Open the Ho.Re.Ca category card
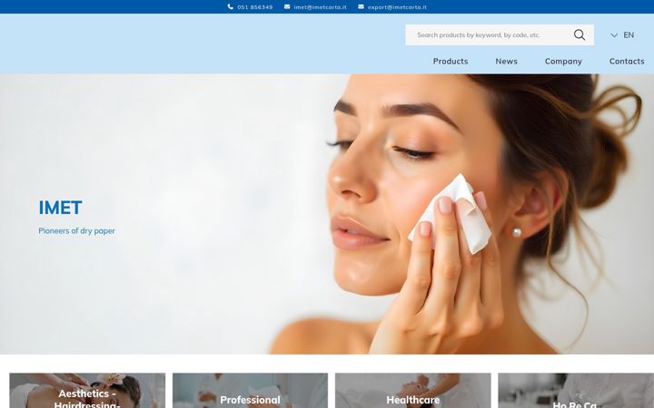This screenshot has width=654, height=408. (576, 391)
